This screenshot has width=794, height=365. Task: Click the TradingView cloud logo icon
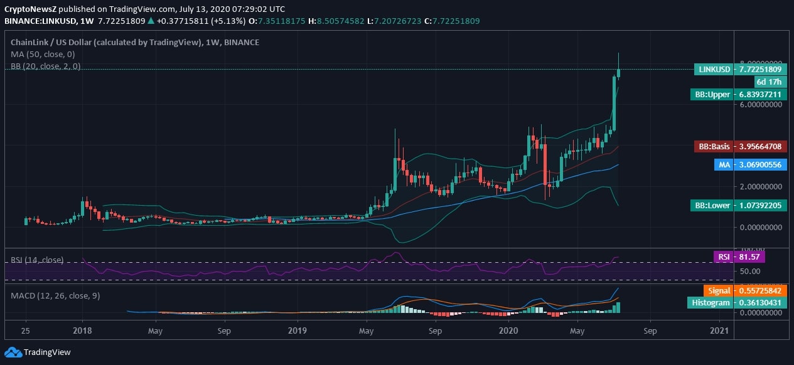(x=13, y=352)
